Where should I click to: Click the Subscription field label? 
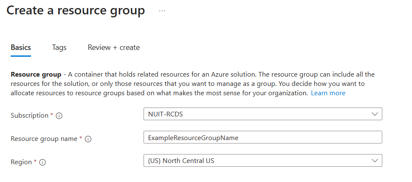coord(29,116)
